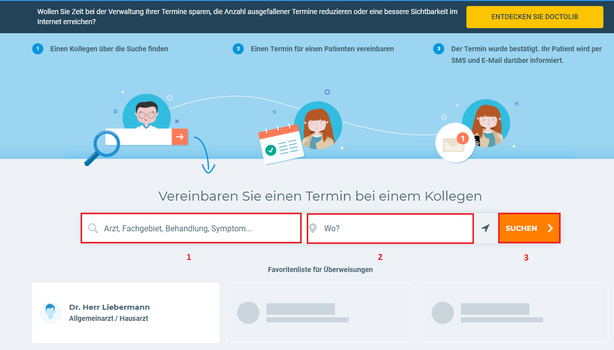This screenshot has width=614, height=350.
Task: Focus the "Wo?" location input
Action: (395, 228)
